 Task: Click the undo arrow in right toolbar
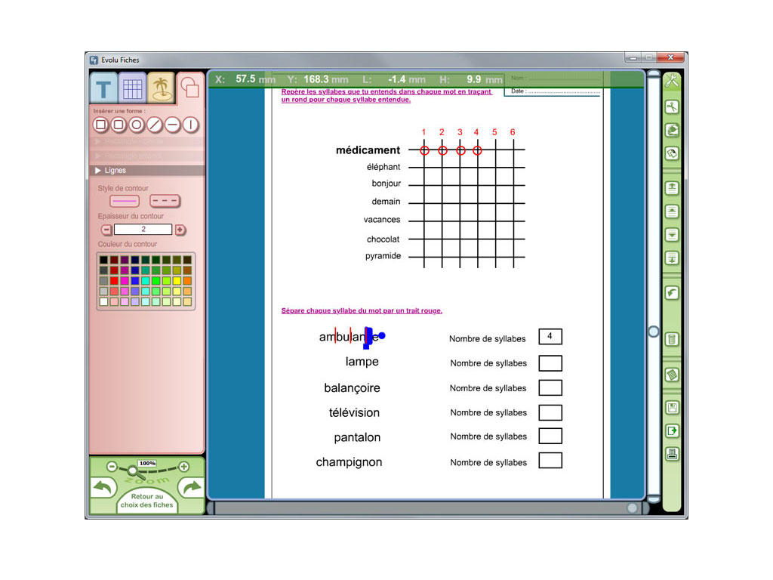coord(671,293)
